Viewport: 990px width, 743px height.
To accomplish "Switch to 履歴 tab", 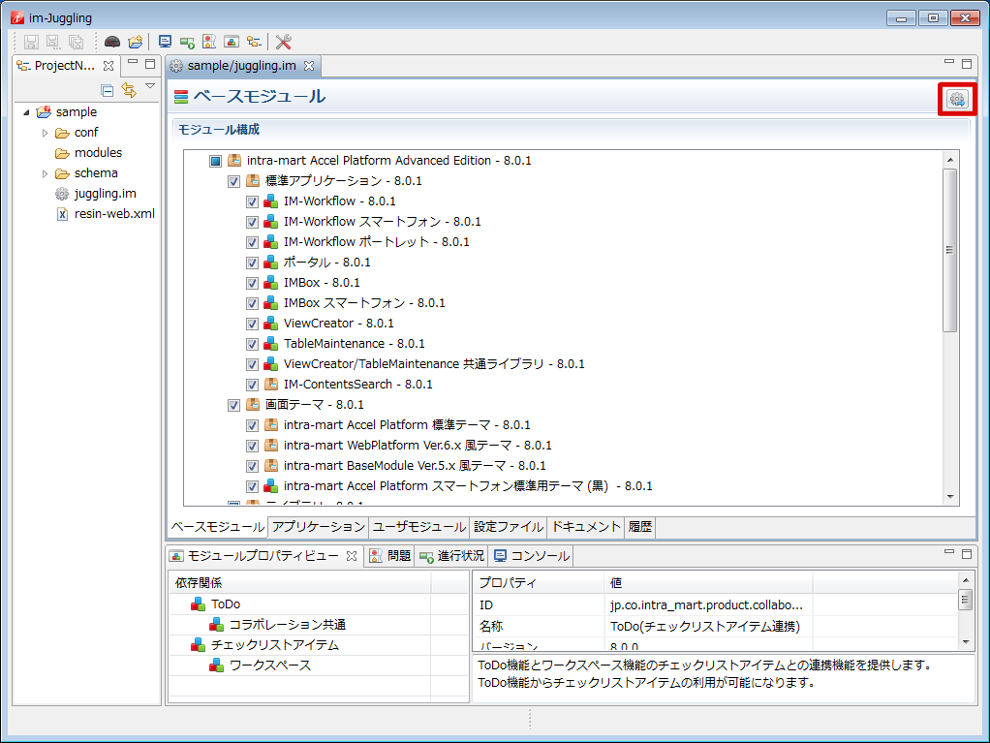I will 639,527.
